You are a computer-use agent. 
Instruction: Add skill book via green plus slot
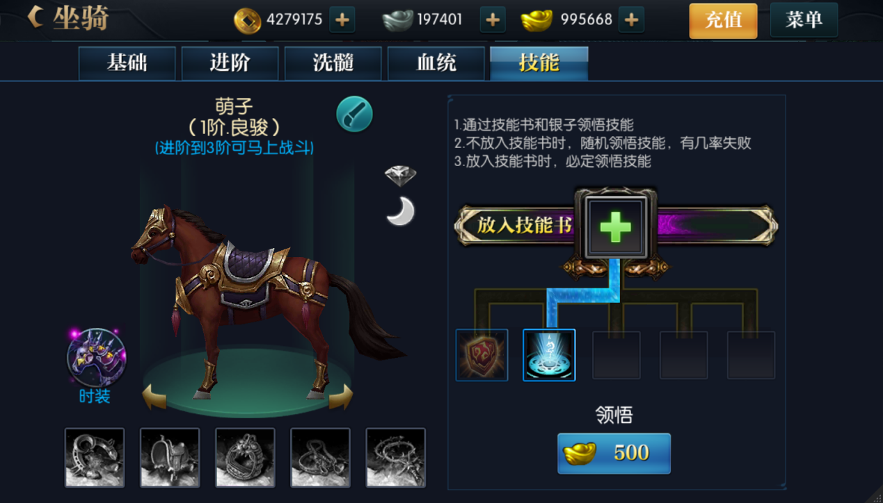coord(616,227)
